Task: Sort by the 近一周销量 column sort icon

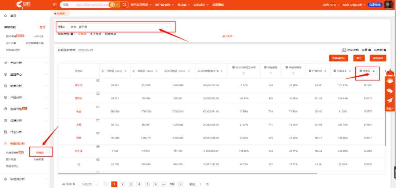Action: point(157,71)
